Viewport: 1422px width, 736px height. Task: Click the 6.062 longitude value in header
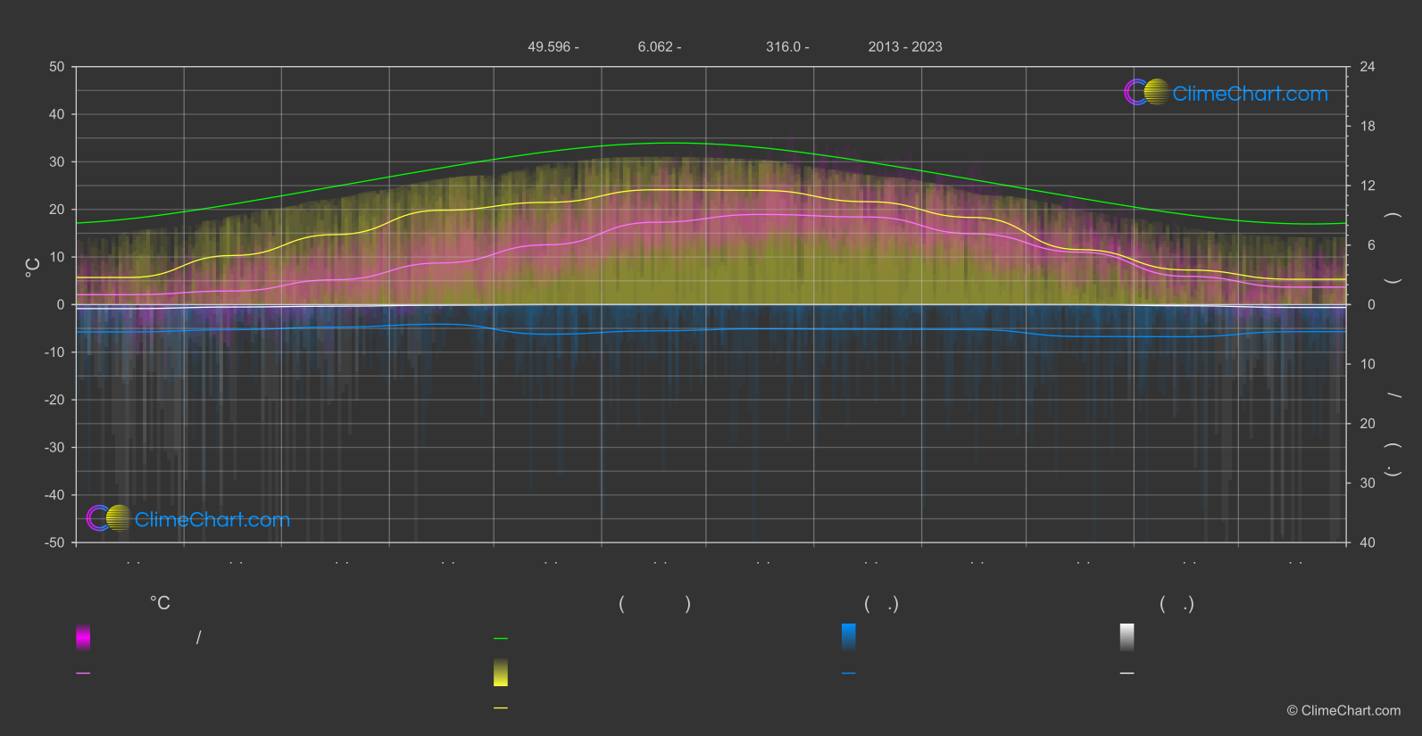(659, 47)
